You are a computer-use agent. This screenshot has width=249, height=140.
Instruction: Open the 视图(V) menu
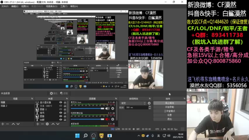(x=25, y=6)
